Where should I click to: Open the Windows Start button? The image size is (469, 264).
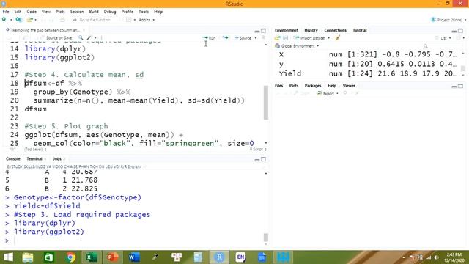point(8,257)
